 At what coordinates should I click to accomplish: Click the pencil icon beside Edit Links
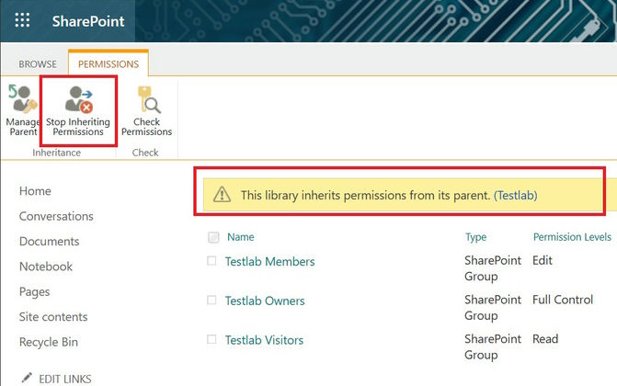pyautogui.click(x=27, y=378)
